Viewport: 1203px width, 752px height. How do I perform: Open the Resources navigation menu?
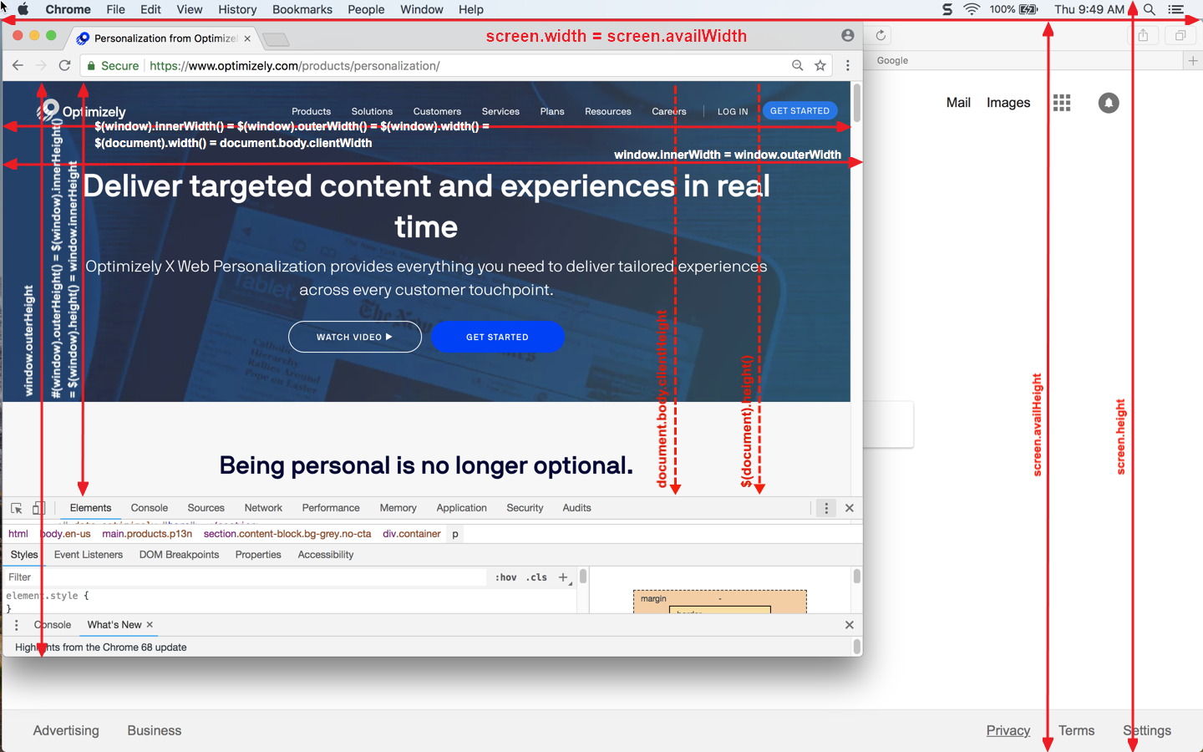pos(608,111)
